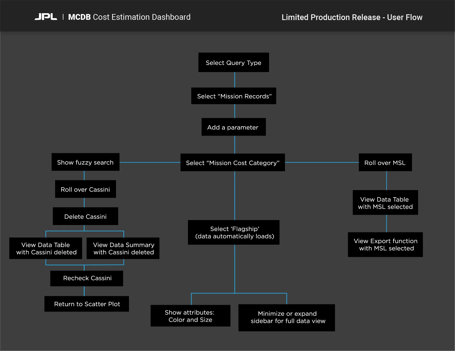The image size is (455, 351).
Task: Click 'View Data Summary with Cassini deleted'
Action: (123, 248)
